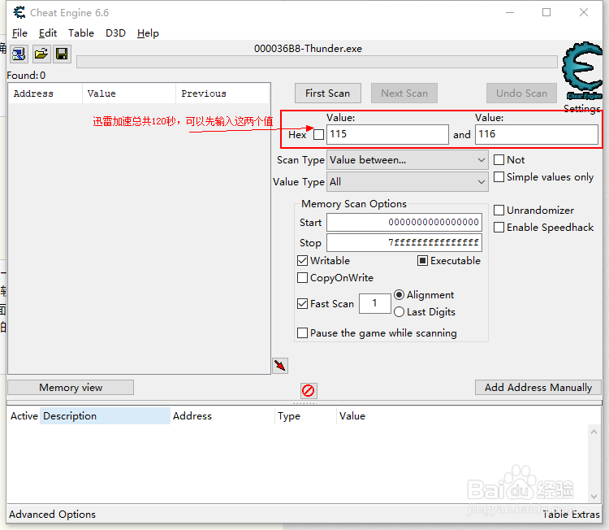Click the Start address field

tap(404, 223)
